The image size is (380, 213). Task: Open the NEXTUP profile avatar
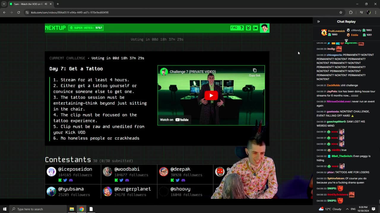[x=265, y=28]
